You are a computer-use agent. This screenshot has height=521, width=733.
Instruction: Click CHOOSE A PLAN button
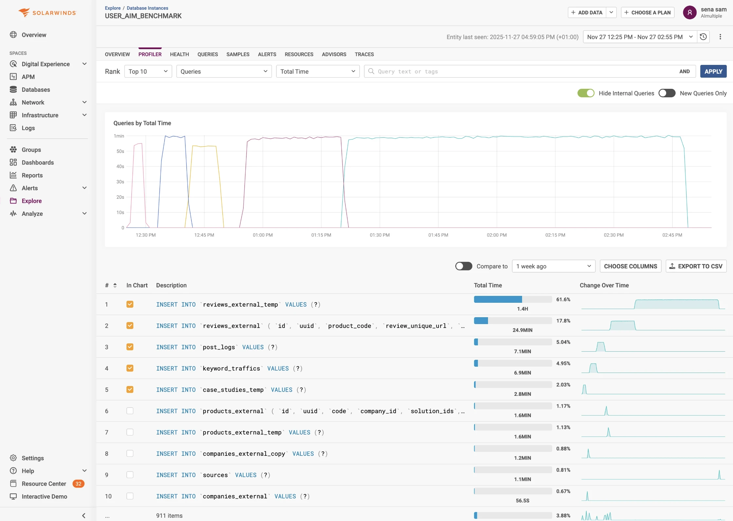pos(648,12)
